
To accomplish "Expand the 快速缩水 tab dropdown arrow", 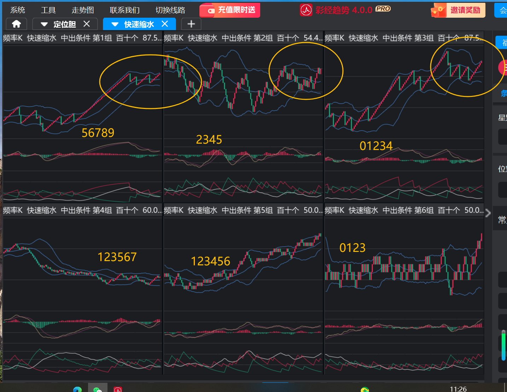I will click(115, 24).
